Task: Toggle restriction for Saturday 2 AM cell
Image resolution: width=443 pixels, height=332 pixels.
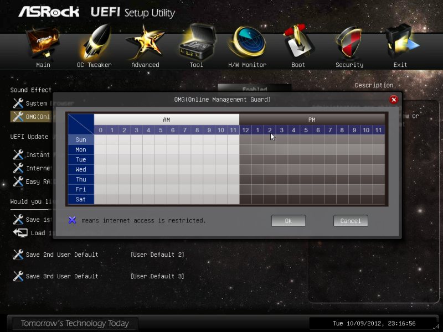Action: [124, 199]
